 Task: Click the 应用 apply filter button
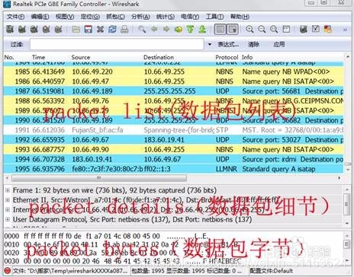(x=279, y=44)
